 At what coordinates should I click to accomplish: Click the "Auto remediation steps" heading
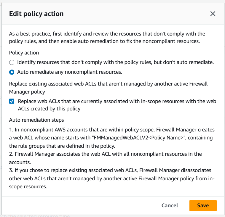click(36, 120)
